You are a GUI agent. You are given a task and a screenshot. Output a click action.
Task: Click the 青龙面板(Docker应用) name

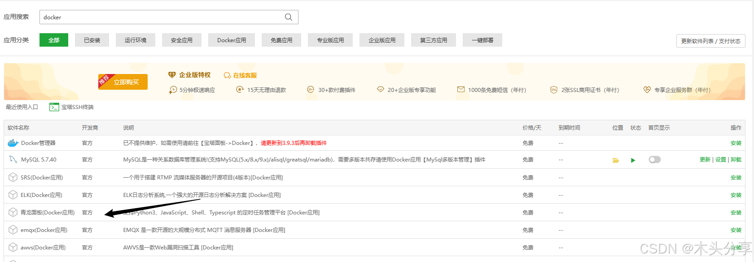pos(48,213)
